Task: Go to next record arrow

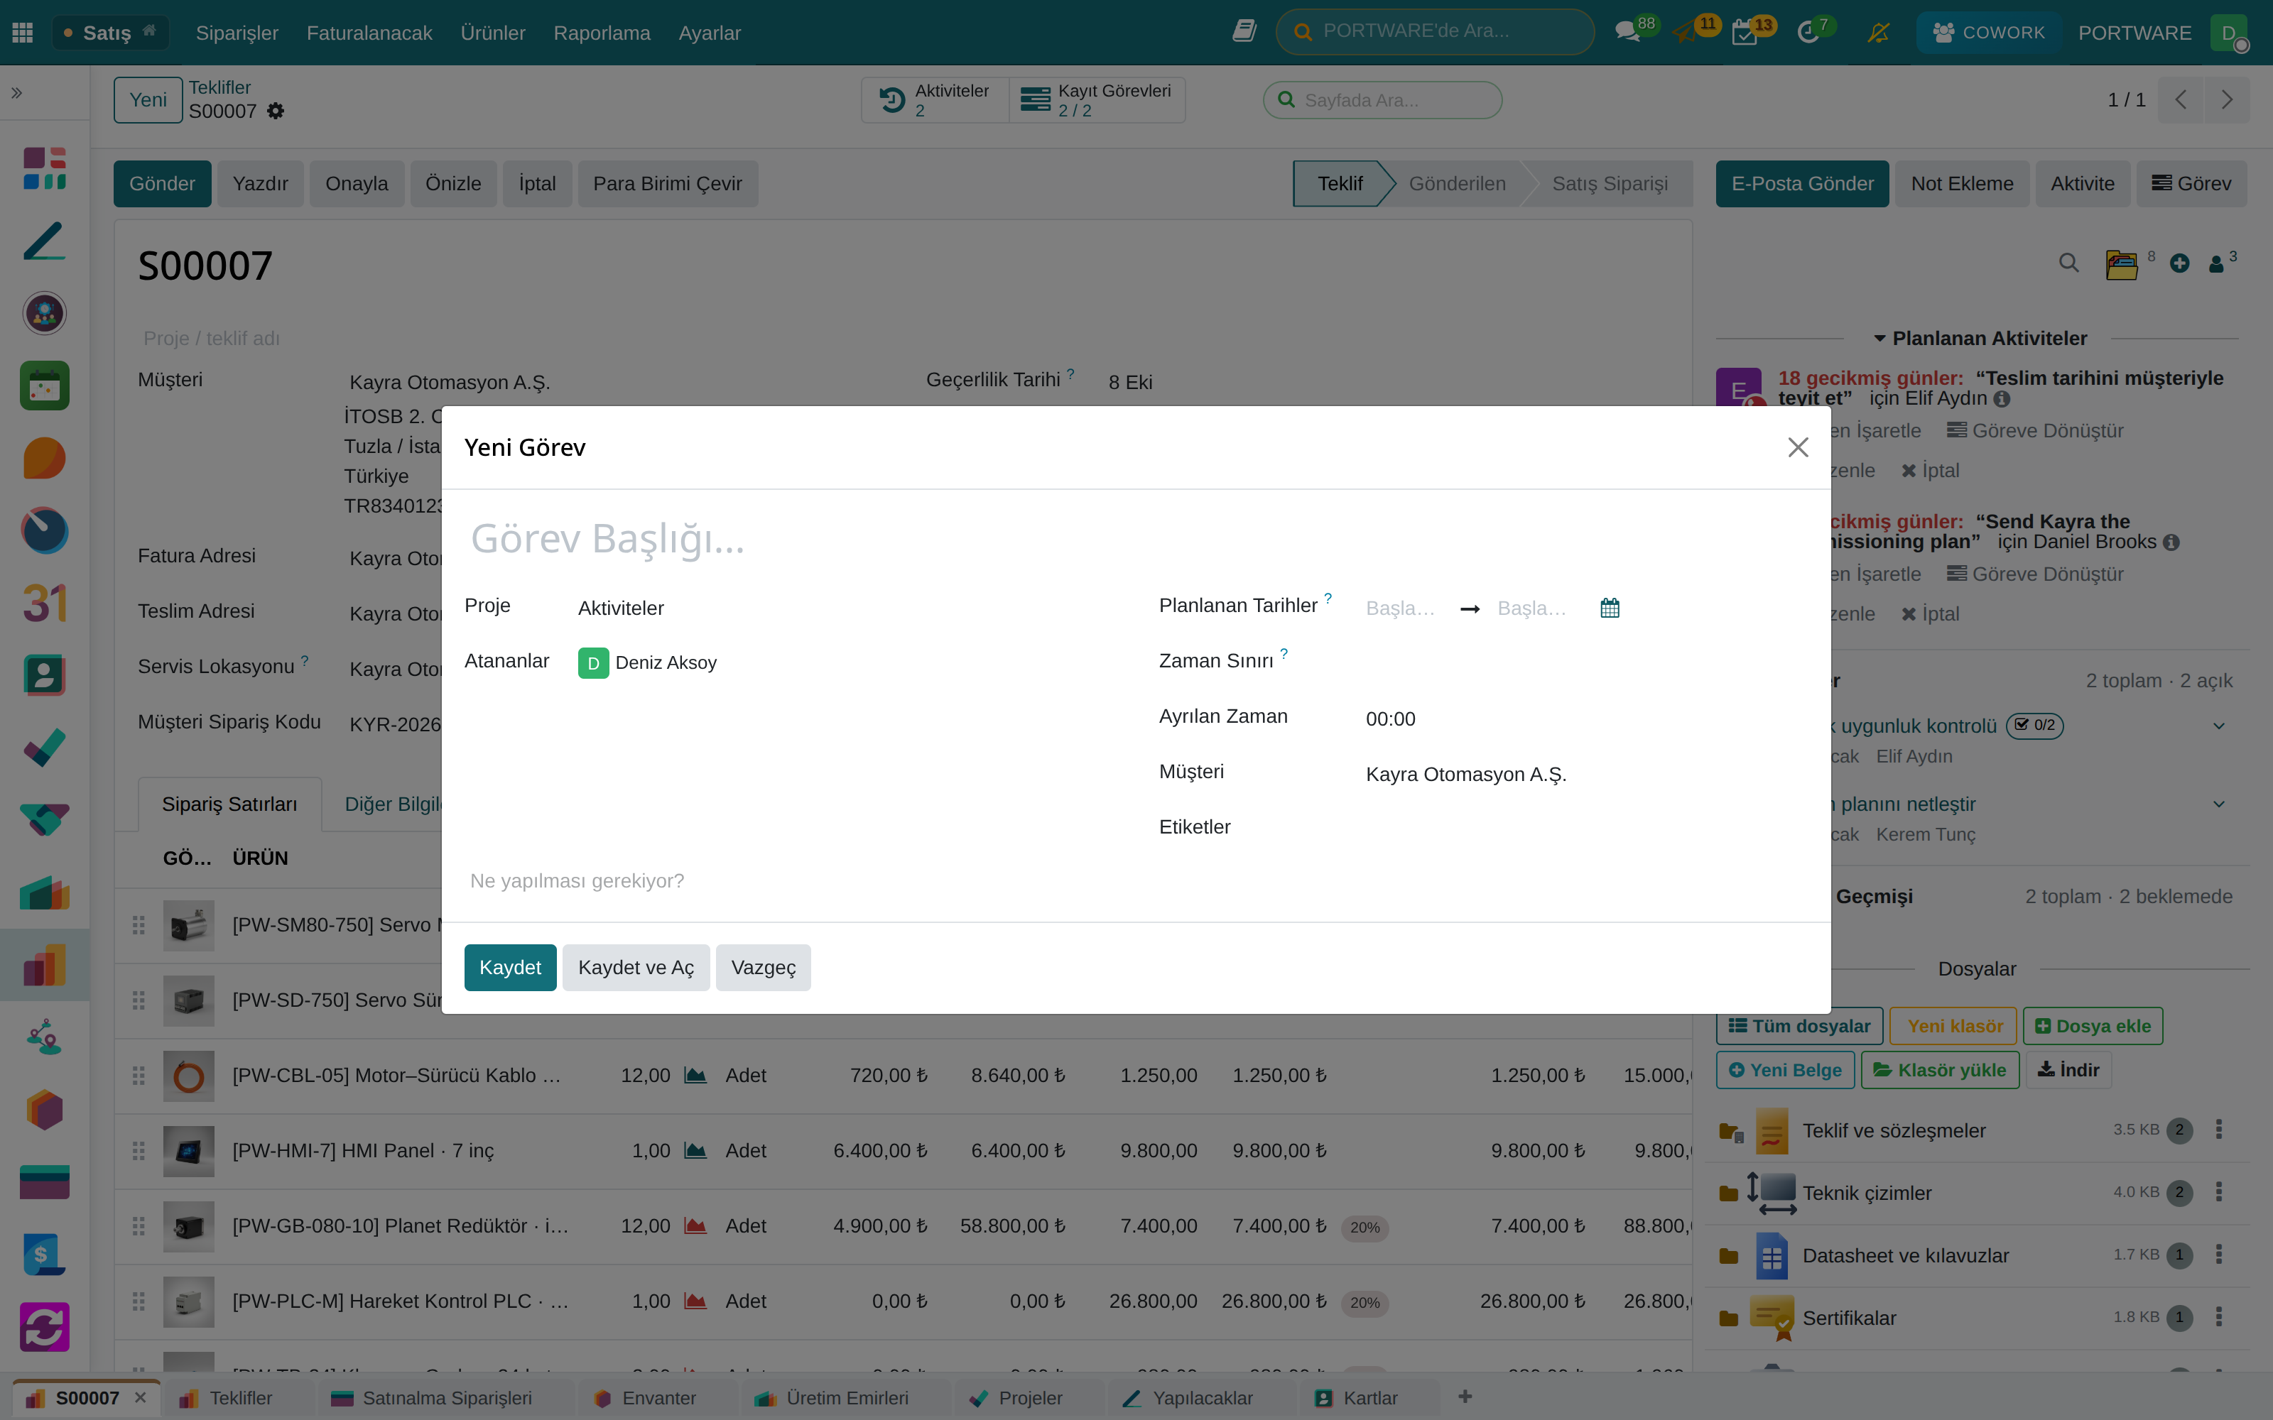Action: [2226, 99]
